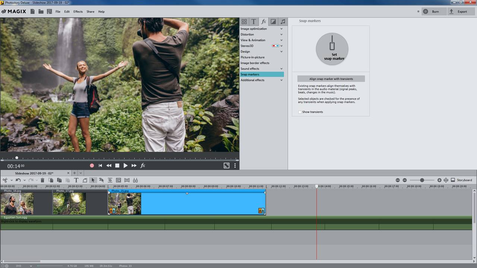Switch to the music note tab icon
477x268 pixels.
[283, 22]
